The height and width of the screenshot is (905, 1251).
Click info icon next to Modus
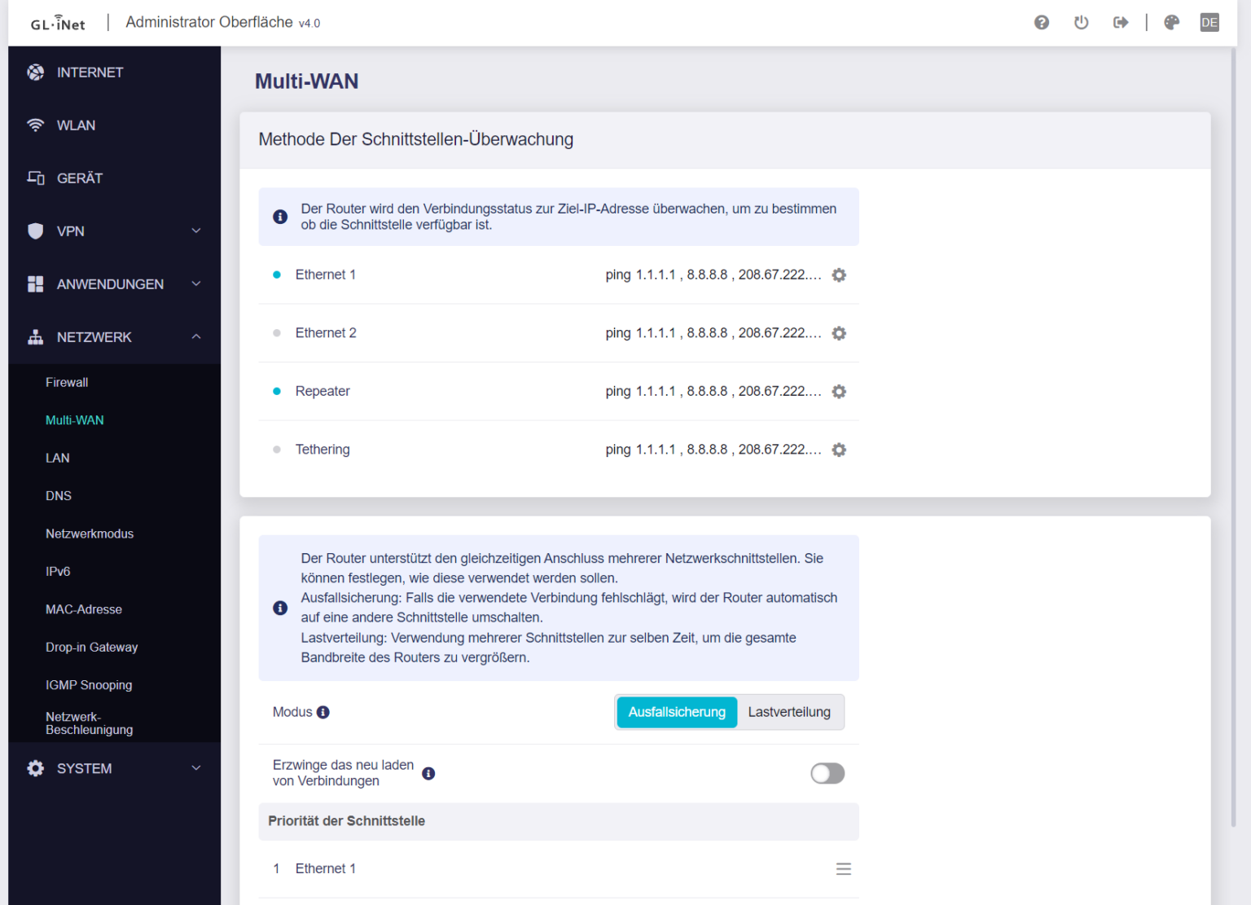tap(323, 712)
